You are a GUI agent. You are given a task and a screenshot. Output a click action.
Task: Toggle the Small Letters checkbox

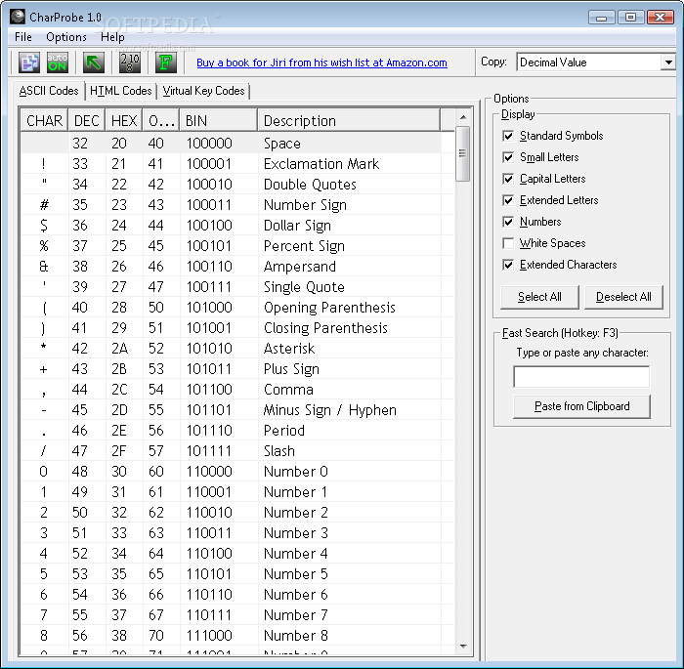[x=508, y=157]
